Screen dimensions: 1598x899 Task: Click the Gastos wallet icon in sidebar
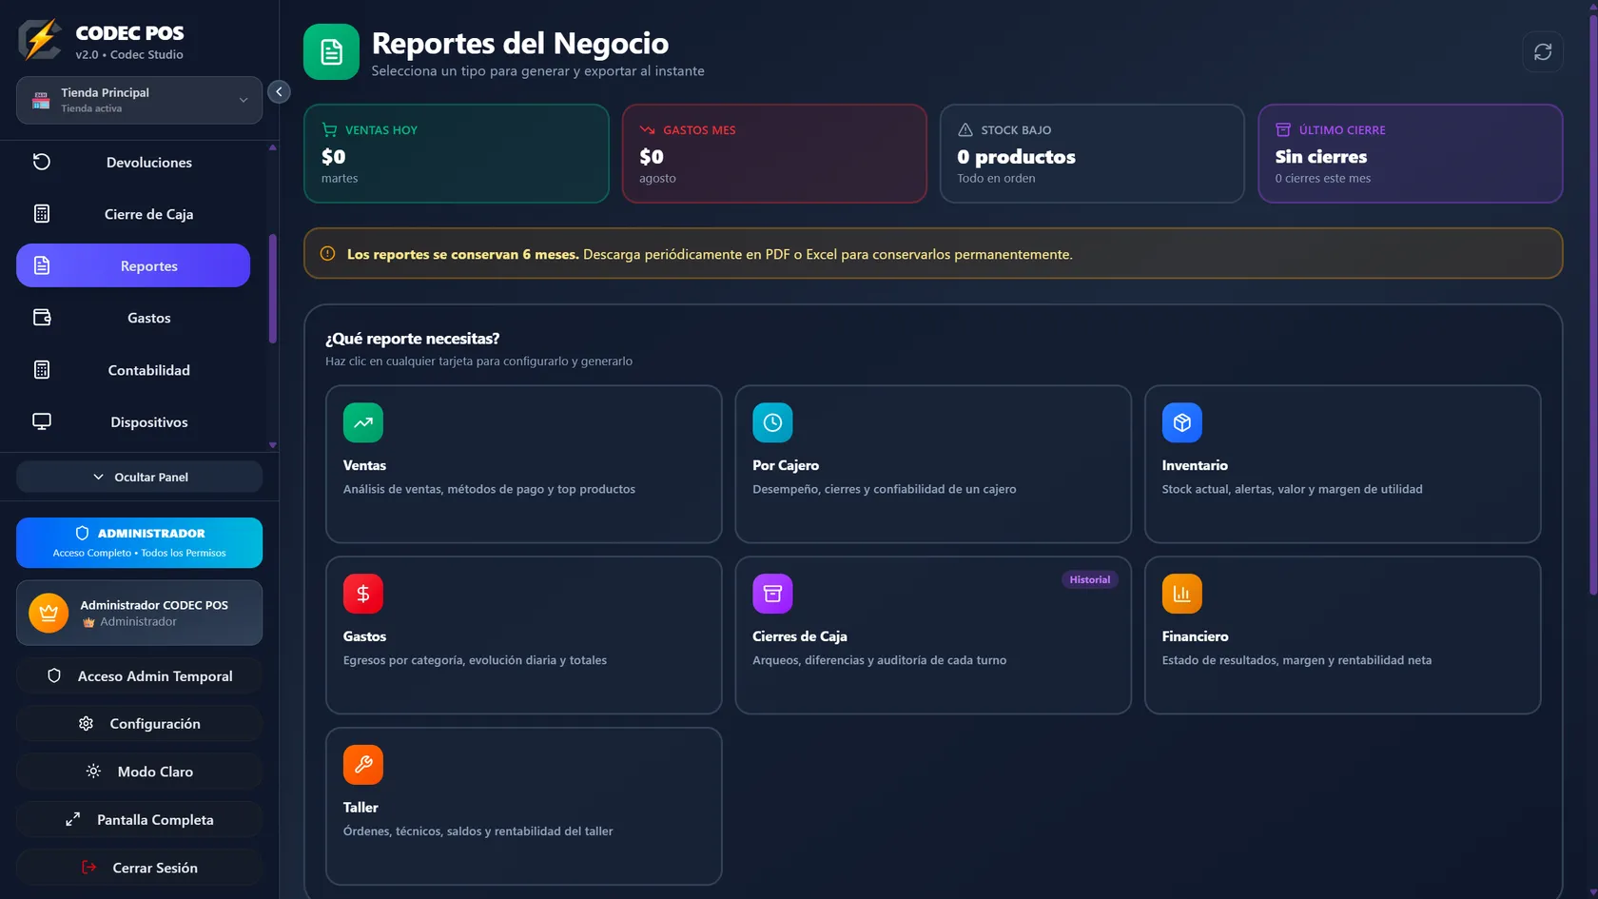pos(42,318)
